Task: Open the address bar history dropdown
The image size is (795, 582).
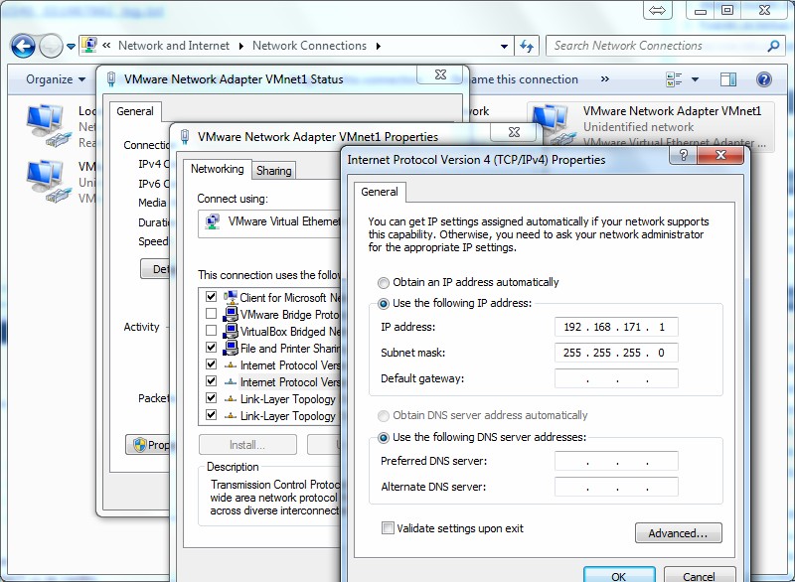Action: click(x=504, y=46)
